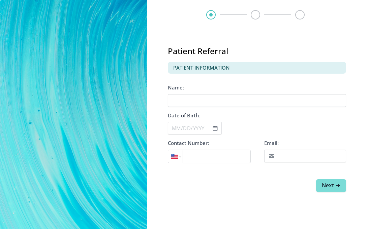Focus the Contact Number phone input
This screenshot has height=229, width=367.
coord(216,156)
